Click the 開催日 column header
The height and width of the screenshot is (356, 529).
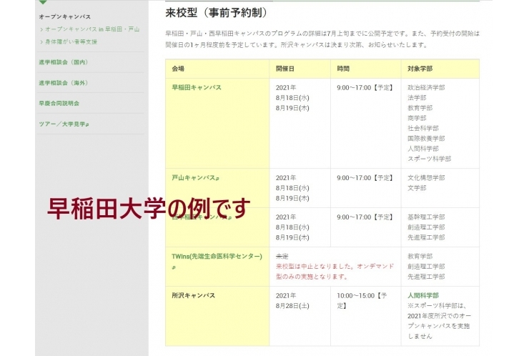(285, 69)
